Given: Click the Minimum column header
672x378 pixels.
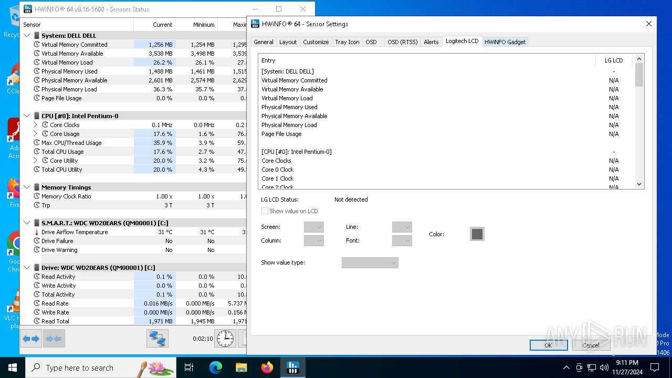Looking at the screenshot, I should pos(197,25).
